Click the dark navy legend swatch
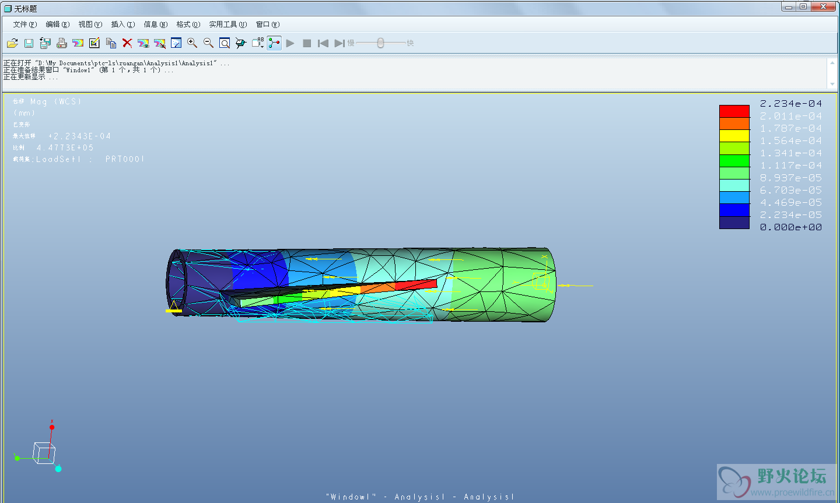This screenshot has width=840, height=503. [x=734, y=223]
